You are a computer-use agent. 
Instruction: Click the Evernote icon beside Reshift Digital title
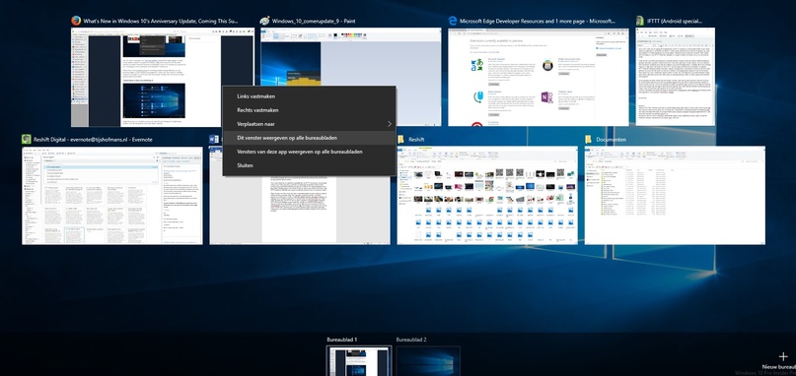coord(27,140)
